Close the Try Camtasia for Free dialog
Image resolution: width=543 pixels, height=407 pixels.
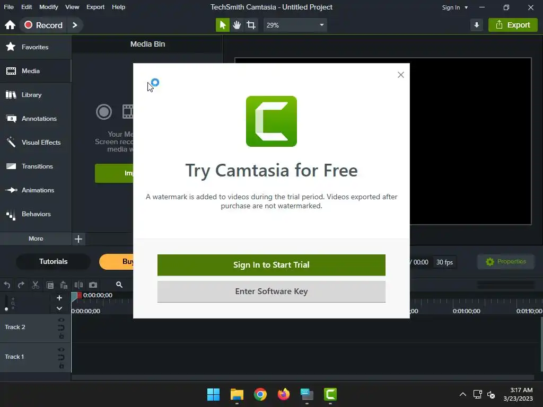pos(401,75)
